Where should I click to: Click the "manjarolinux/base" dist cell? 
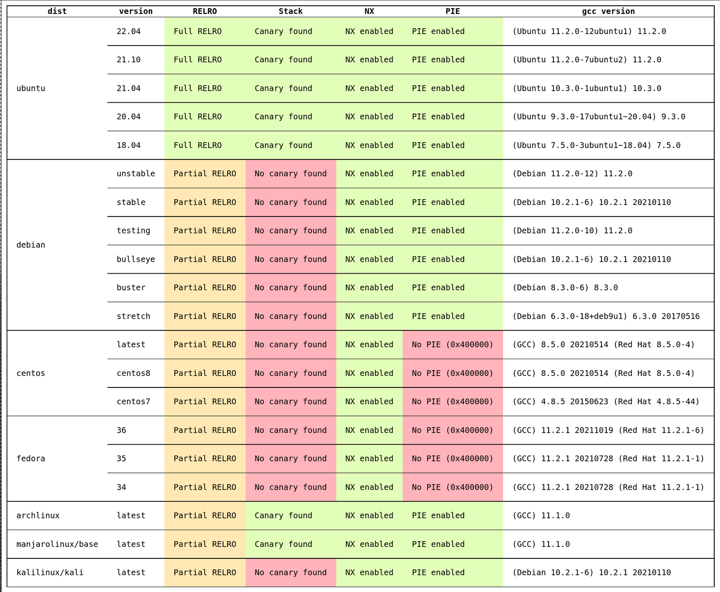tap(57, 544)
